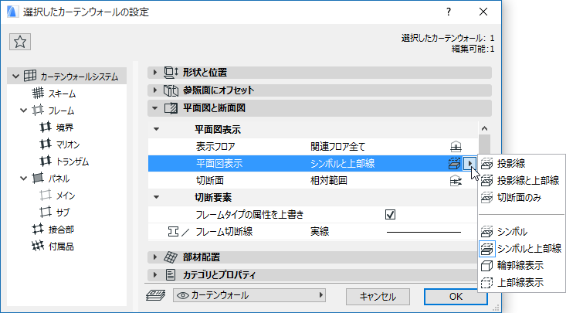Click the 参照面にオフセット panel icon
566x313 pixels.
coord(171,90)
